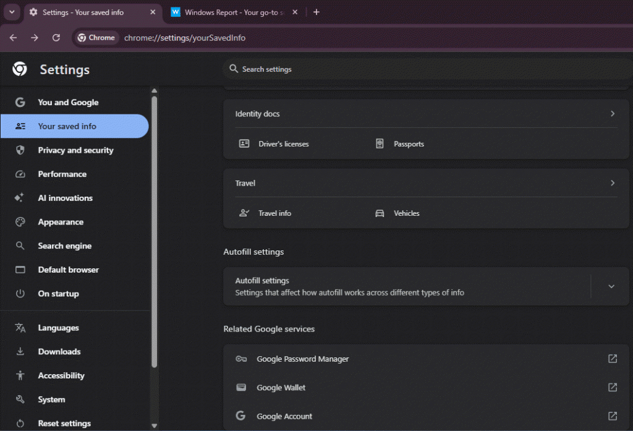The height and width of the screenshot is (431, 633).
Task: Switch to the Settings - Your saved info tab
Action: (92, 12)
